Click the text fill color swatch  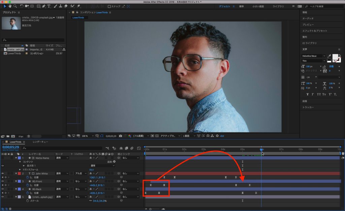point(335,57)
